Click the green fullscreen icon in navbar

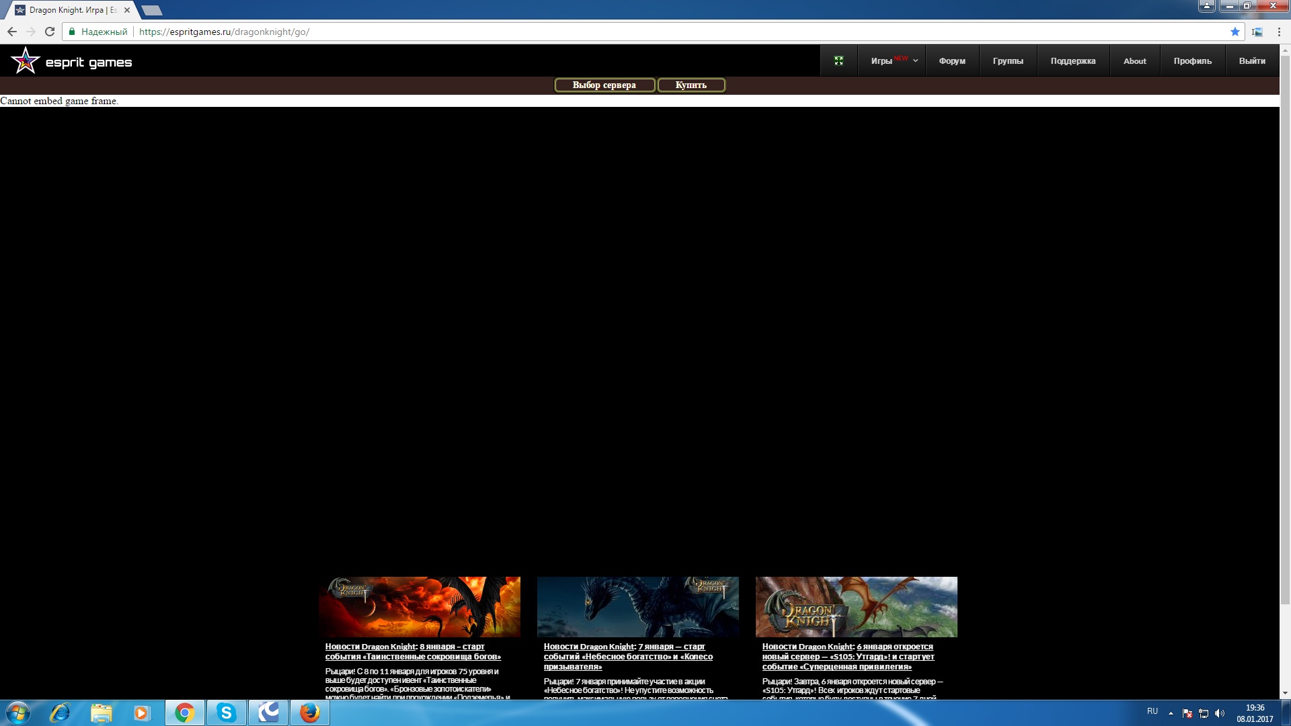(838, 61)
